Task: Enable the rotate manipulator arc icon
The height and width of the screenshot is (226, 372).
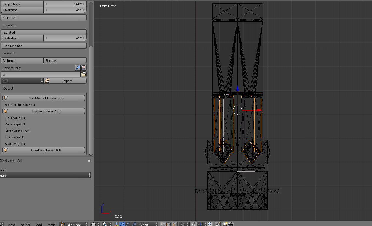Action: (x=128, y=225)
